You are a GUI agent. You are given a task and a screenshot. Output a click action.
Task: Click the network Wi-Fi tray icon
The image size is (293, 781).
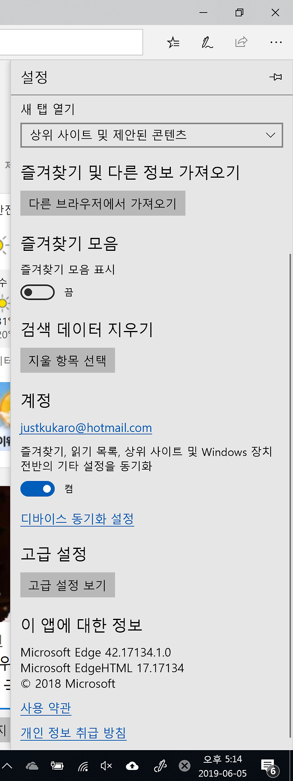tap(83, 767)
